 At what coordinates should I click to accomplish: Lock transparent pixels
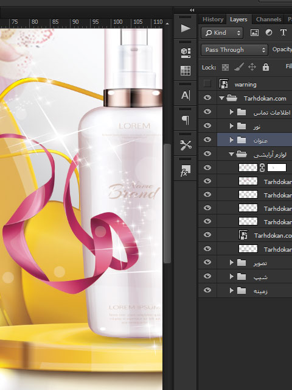point(225,67)
